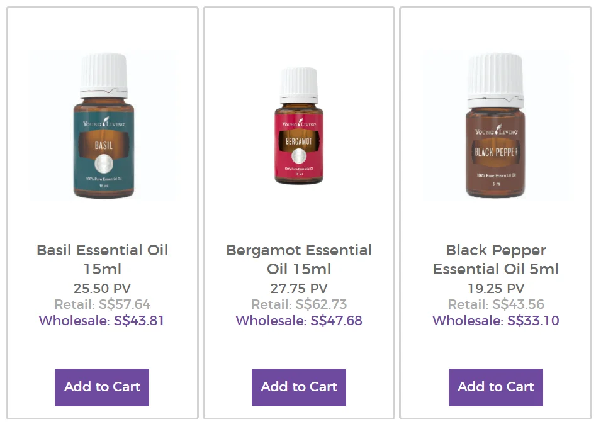The height and width of the screenshot is (422, 596).
Task: Select the Black Pepper retail price S$43.56
Action: [x=518, y=304]
